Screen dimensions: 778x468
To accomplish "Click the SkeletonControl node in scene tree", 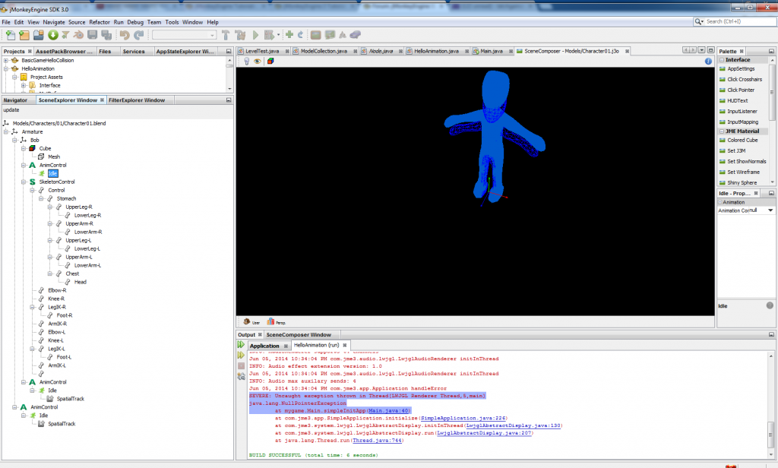I will [x=57, y=182].
